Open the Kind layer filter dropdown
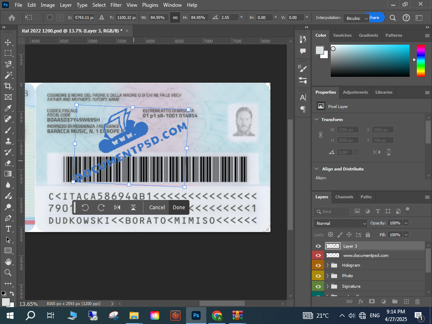The height and width of the screenshot is (324, 432). click(332, 212)
